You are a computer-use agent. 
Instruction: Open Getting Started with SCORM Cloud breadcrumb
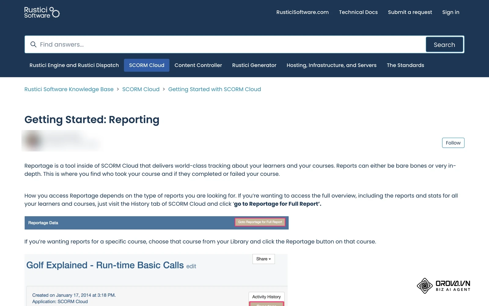pyautogui.click(x=215, y=89)
